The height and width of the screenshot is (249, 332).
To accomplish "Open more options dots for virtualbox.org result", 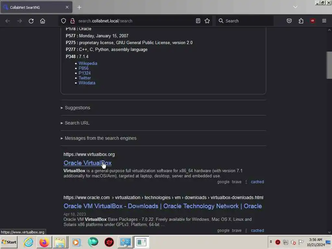I will [246, 182].
